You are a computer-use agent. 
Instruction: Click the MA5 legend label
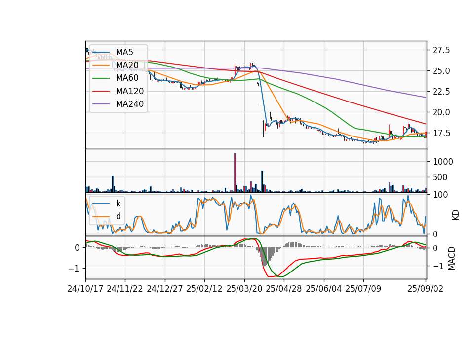124,52
